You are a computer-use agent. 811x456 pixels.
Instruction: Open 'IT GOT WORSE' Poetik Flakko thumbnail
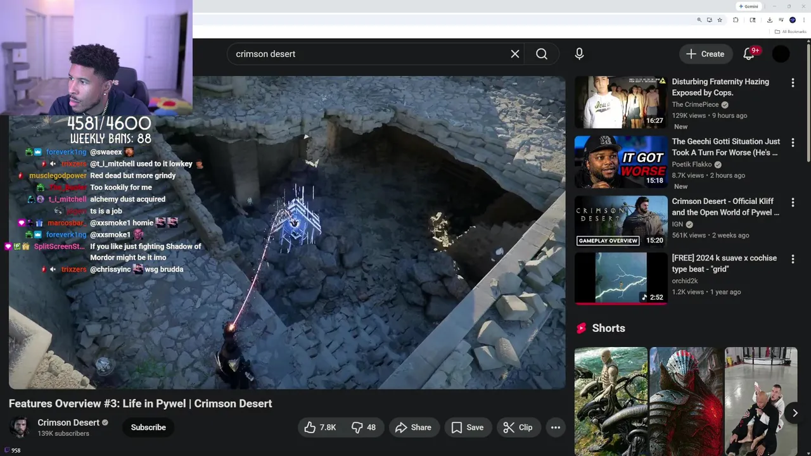click(x=621, y=162)
